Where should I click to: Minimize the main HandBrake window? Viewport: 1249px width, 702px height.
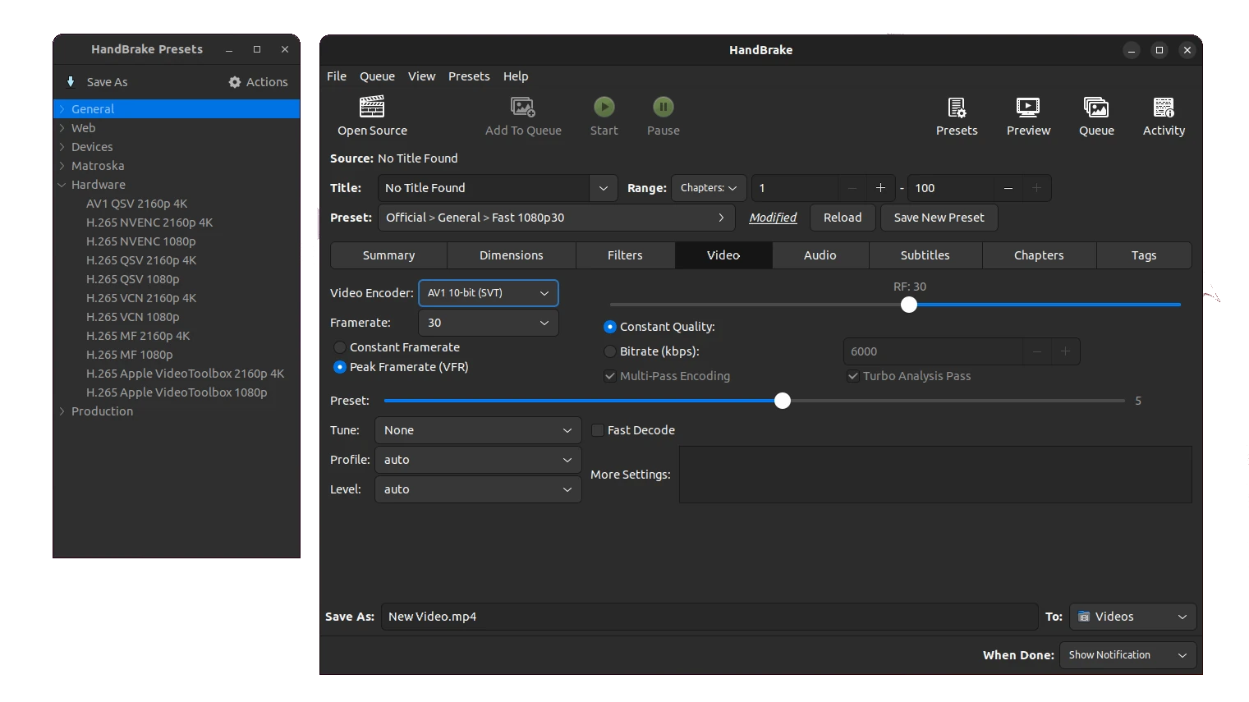pos(1132,50)
